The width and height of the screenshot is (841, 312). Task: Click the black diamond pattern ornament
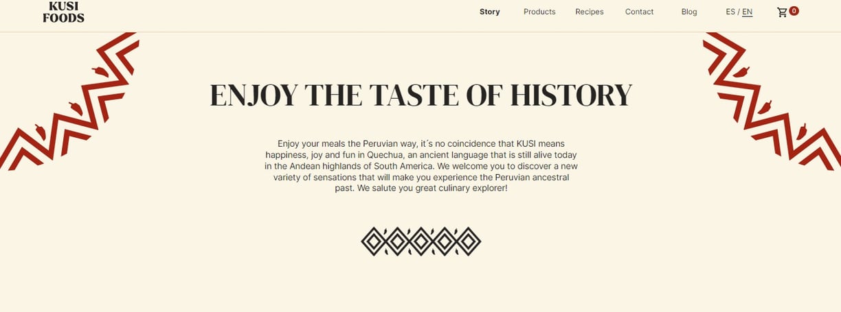pos(420,241)
